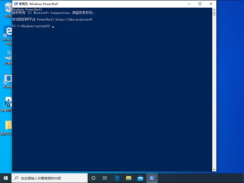Select the Microsoft Edge desktop shortcut
The width and height of the screenshot is (244, 183).
(x=7, y=36)
